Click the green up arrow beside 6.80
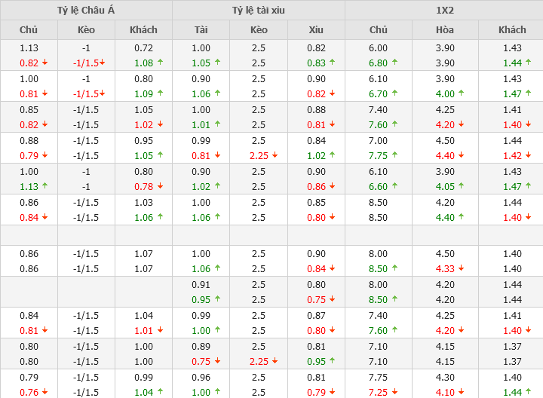543x398 pixels. pyautogui.click(x=395, y=63)
